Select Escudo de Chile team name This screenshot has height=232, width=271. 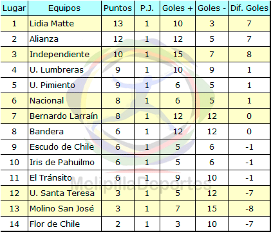pos(62,147)
